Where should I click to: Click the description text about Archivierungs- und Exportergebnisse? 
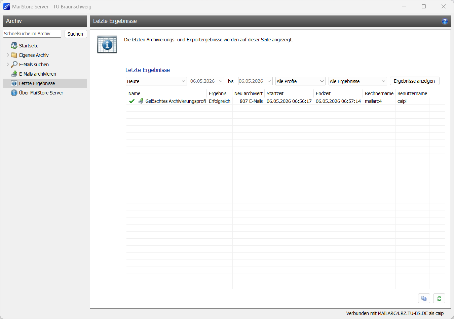click(x=209, y=40)
